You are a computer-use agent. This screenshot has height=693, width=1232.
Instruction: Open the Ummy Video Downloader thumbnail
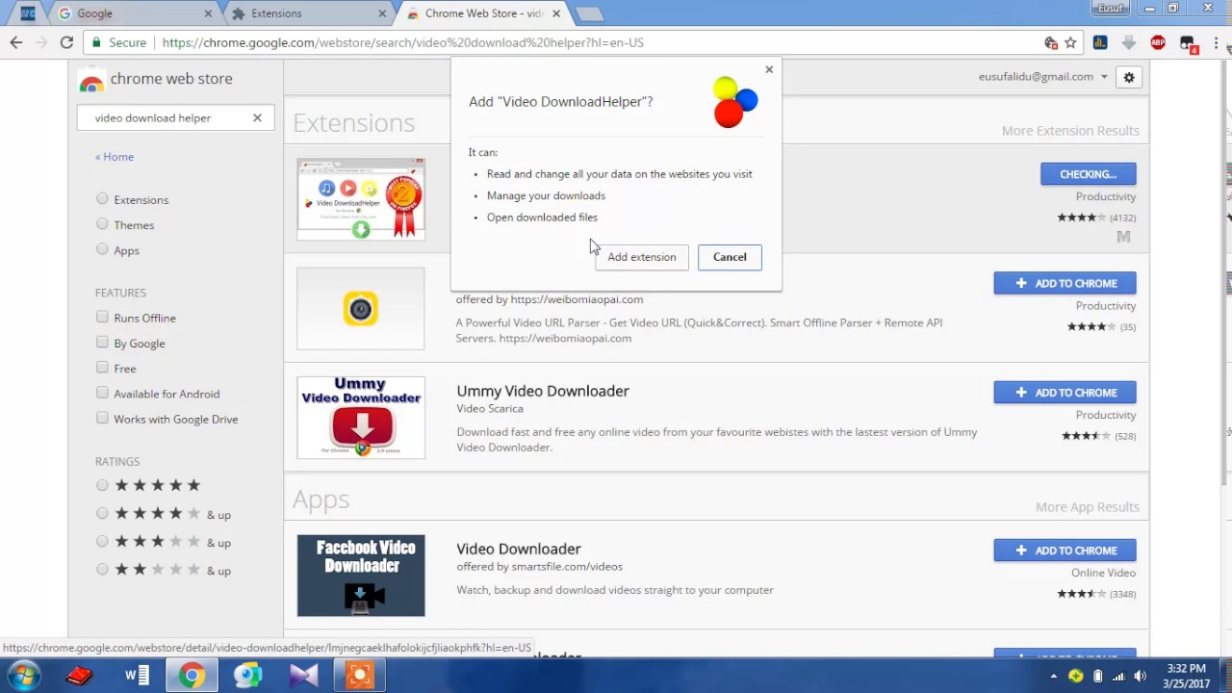pos(361,418)
